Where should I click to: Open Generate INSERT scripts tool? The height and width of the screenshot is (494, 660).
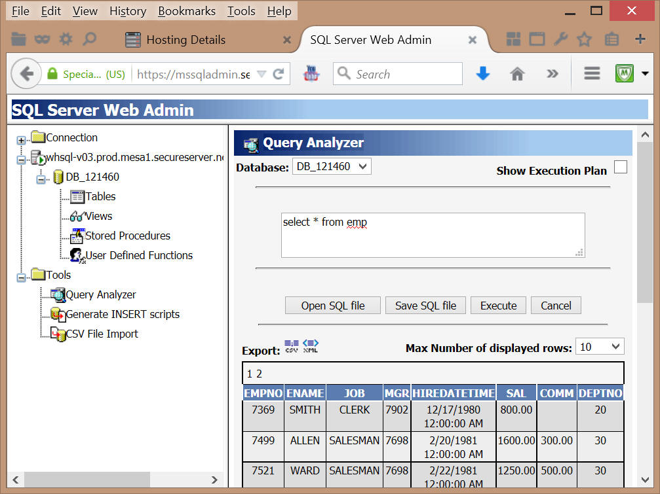pyautogui.click(x=123, y=314)
